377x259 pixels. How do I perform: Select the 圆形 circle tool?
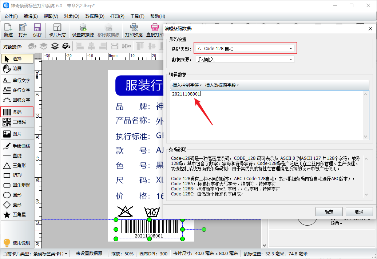(17, 195)
